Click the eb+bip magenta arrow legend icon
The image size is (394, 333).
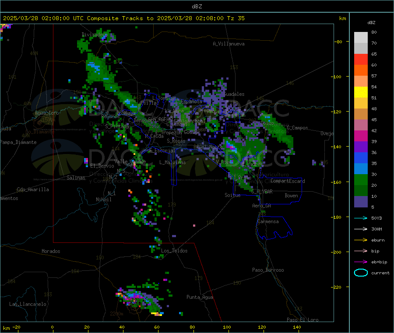[x=361, y=262]
